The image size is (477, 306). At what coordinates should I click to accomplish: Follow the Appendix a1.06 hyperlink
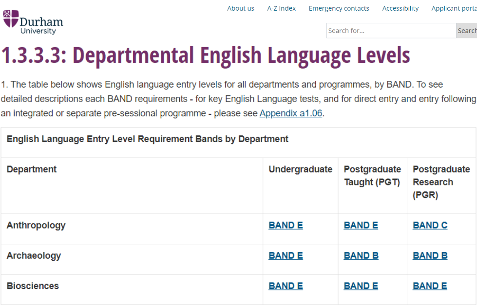(x=291, y=113)
